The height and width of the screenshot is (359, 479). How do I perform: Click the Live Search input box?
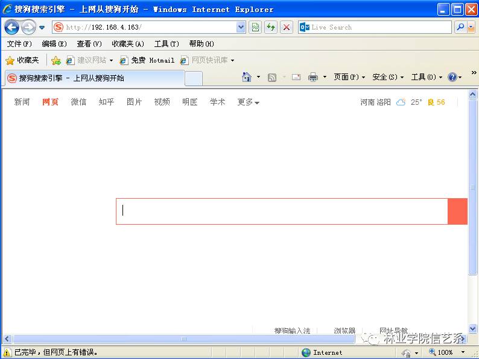[x=380, y=27]
